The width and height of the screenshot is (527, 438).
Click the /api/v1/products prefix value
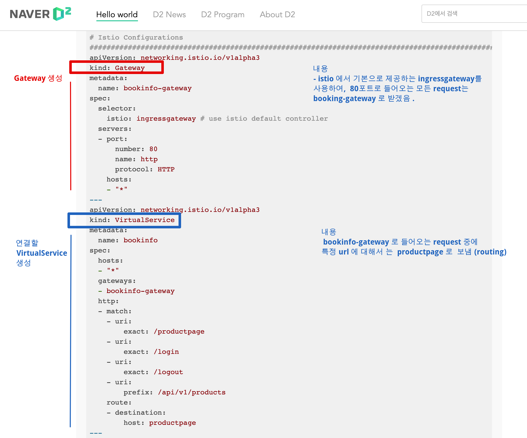click(192, 392)
